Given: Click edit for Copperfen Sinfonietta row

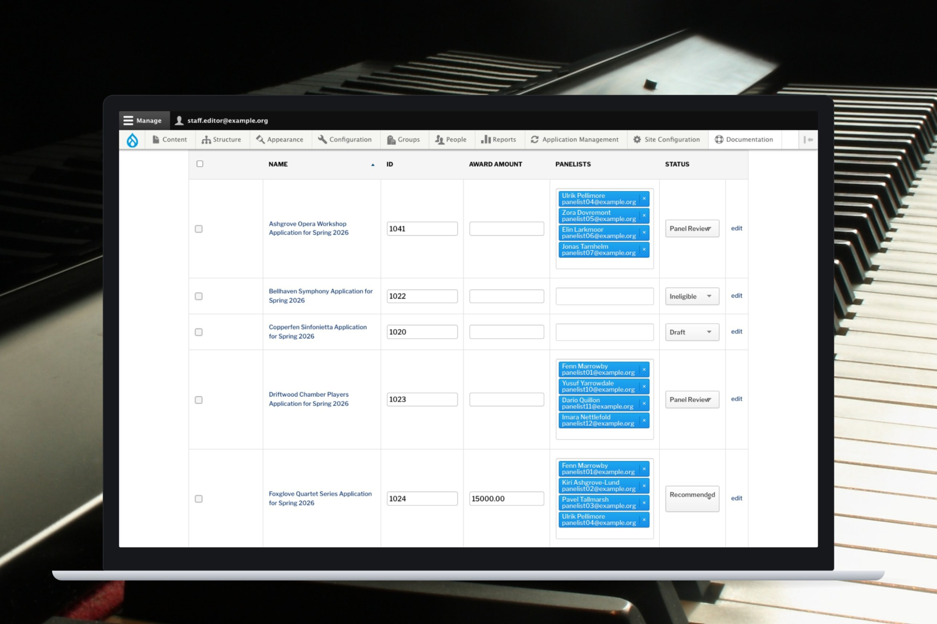Looking at the screenshot, I should click(736, 331).
